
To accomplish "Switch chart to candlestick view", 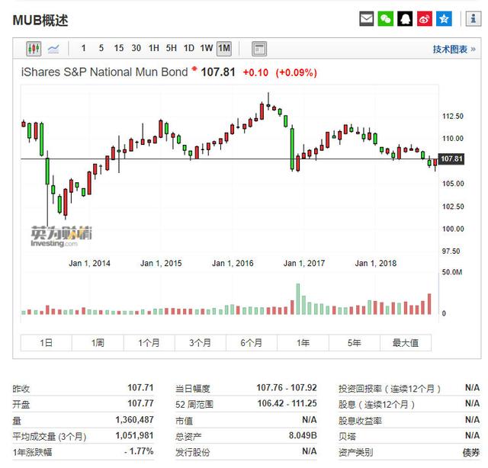I will click(x=34, y=49).
